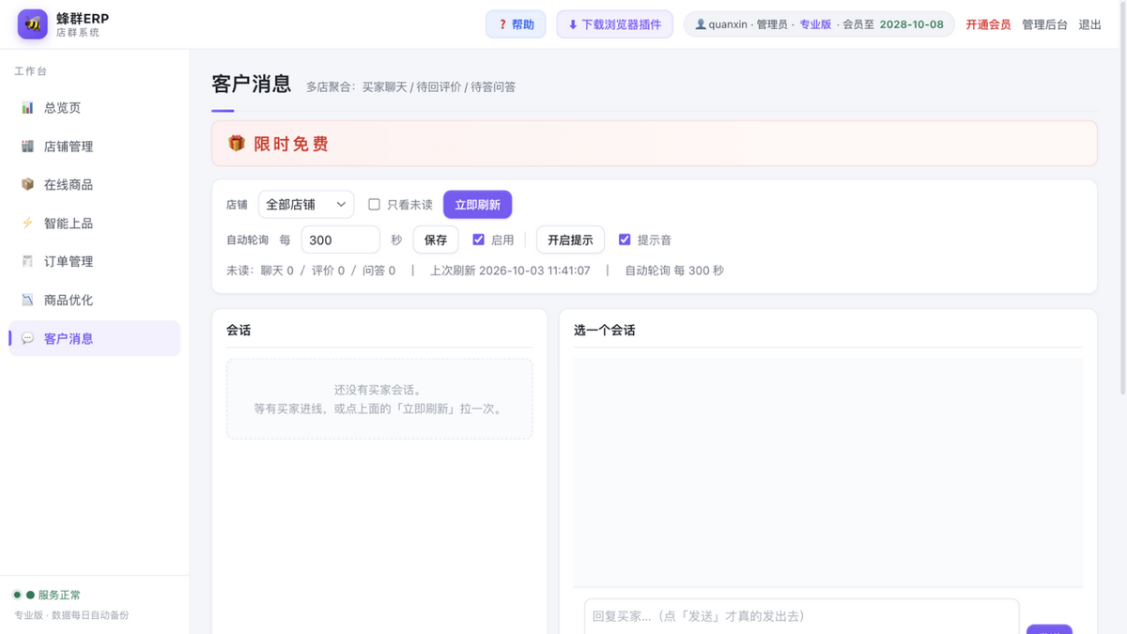This screenshot has width=1127, height=634.
Task: Navigate to 订单管理
Action: [95, 261]
